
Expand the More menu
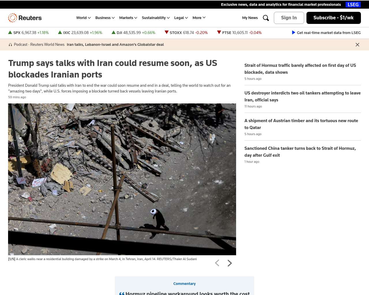(199, 18)
